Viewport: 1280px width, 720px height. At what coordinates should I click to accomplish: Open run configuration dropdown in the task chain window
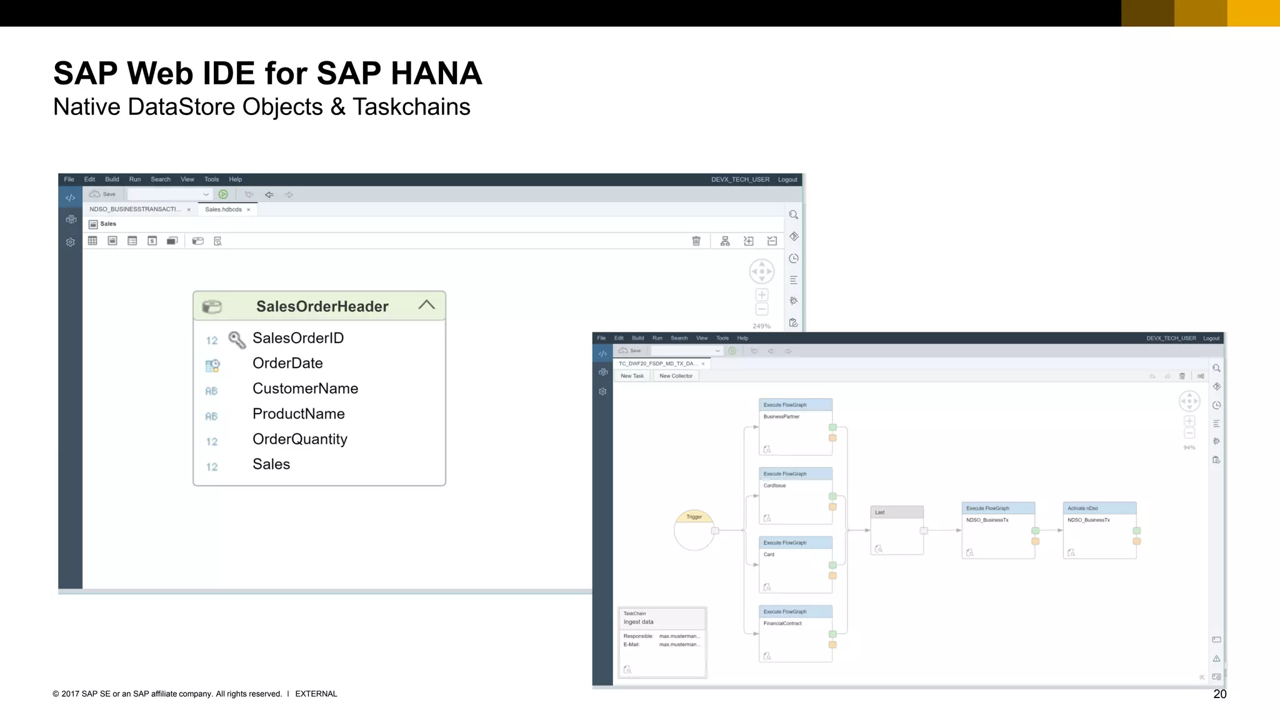pyautogui.click(x=687, y=351)
